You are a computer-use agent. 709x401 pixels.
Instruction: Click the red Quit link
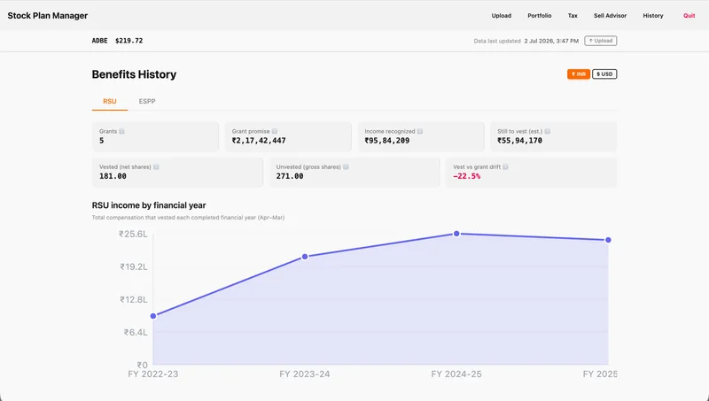tap(690, 15)
